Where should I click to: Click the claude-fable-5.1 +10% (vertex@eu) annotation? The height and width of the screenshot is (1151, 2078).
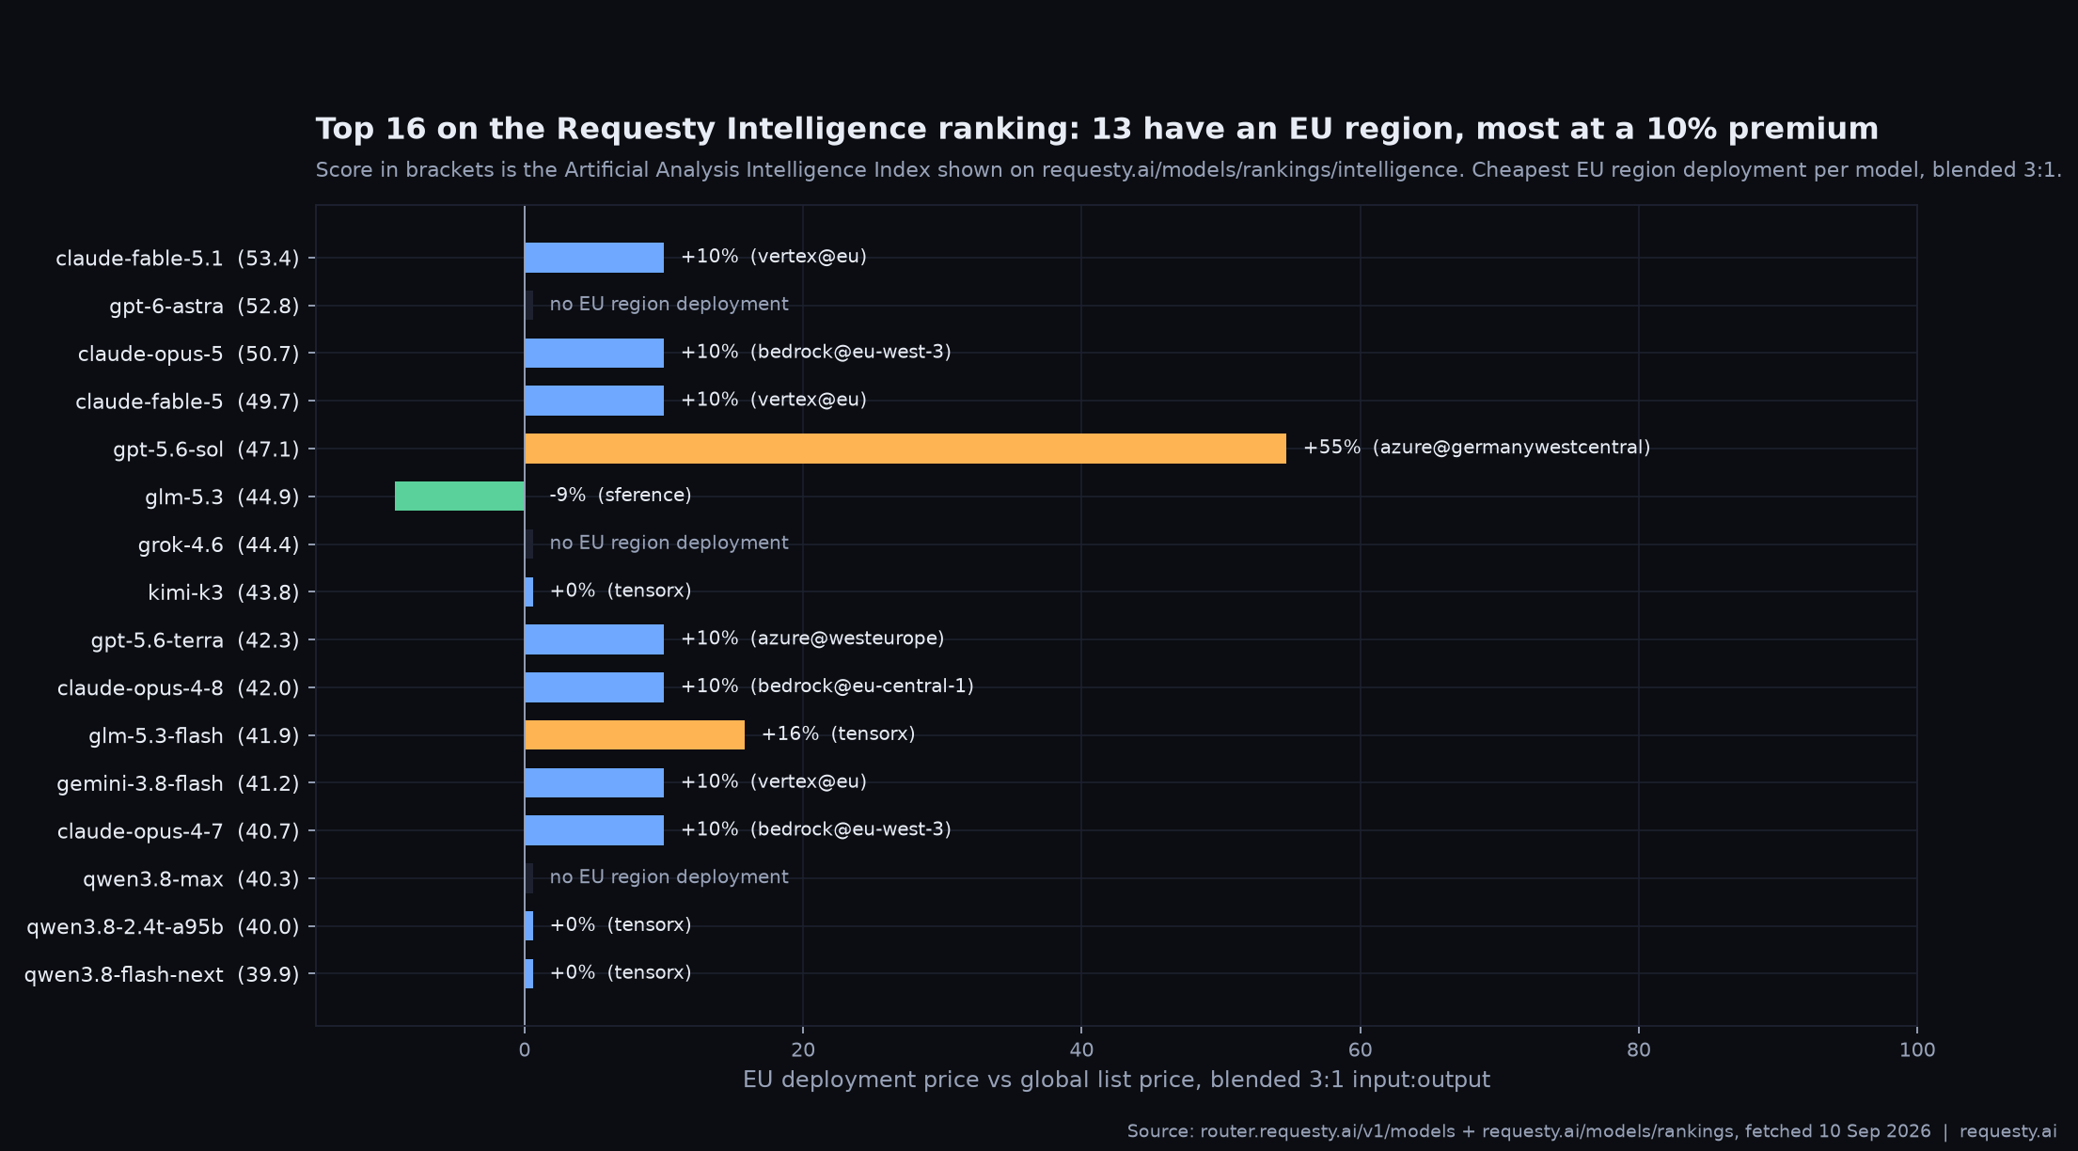pos(774,257)
